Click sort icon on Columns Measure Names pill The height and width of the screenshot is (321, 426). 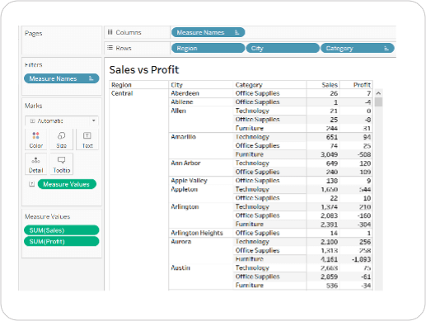236,32
